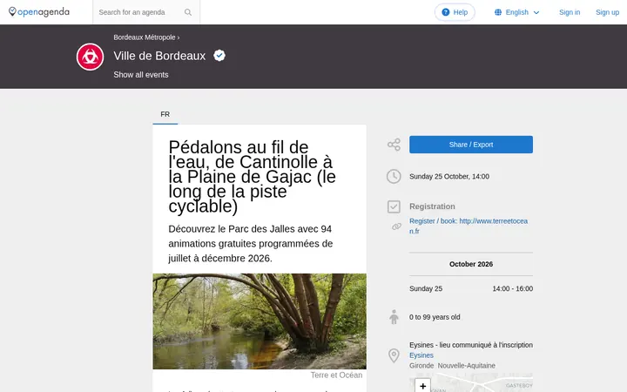Click the river and tree event photo

pos(260,321)
